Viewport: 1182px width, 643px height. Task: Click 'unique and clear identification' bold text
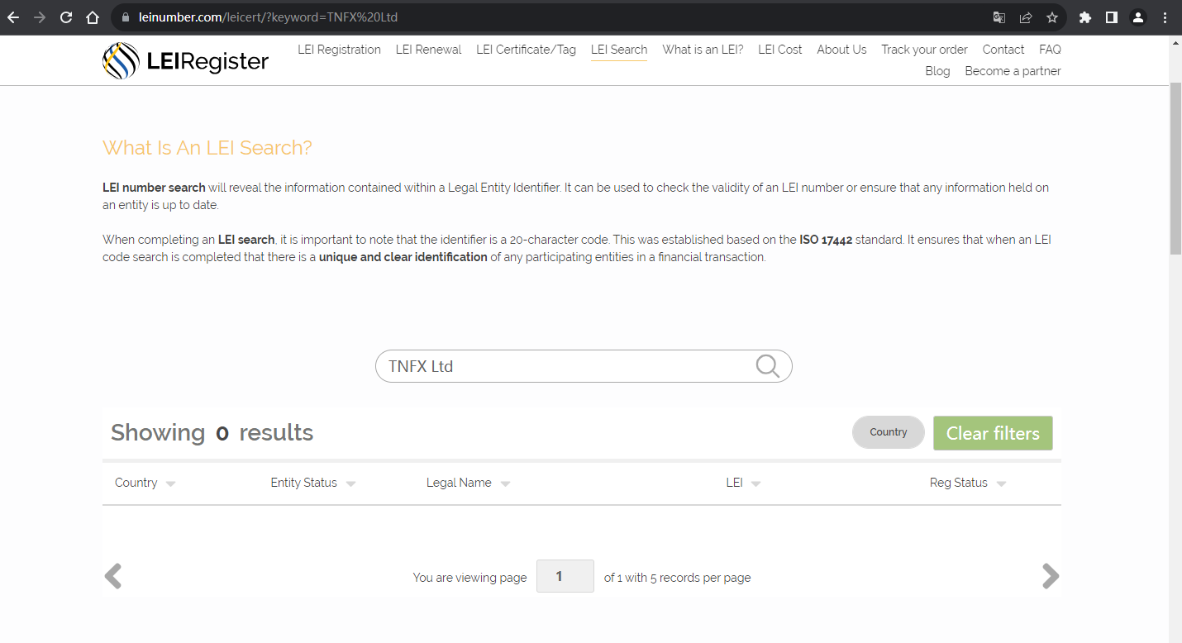403,257
